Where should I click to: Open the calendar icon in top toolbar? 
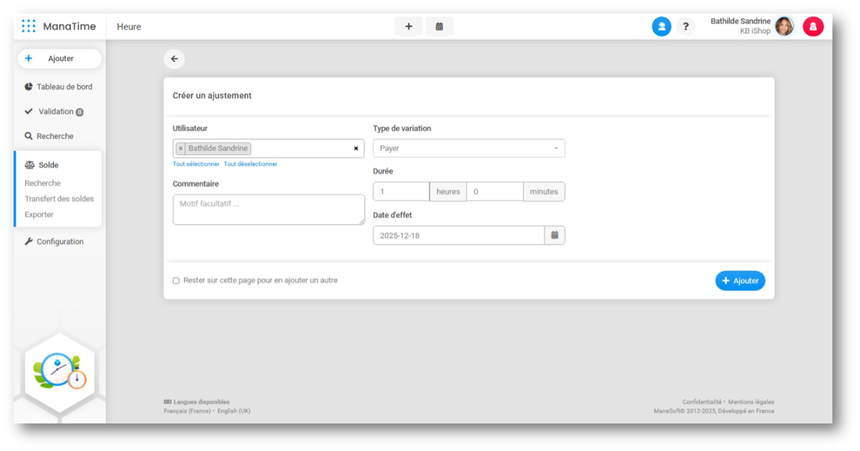(439, 27)
